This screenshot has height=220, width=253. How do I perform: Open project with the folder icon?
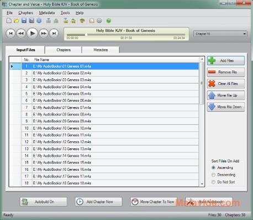tap(16, 20)
